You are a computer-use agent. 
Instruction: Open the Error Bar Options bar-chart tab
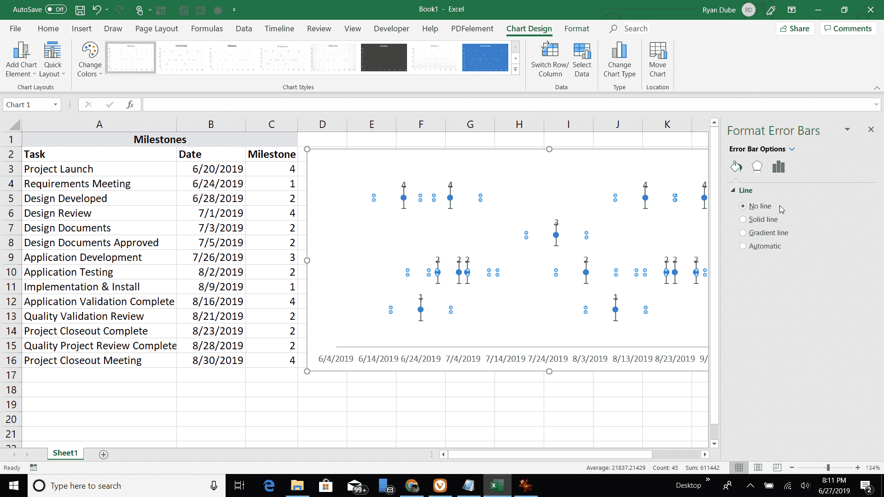pyautogui.click(x=779, y=167)
